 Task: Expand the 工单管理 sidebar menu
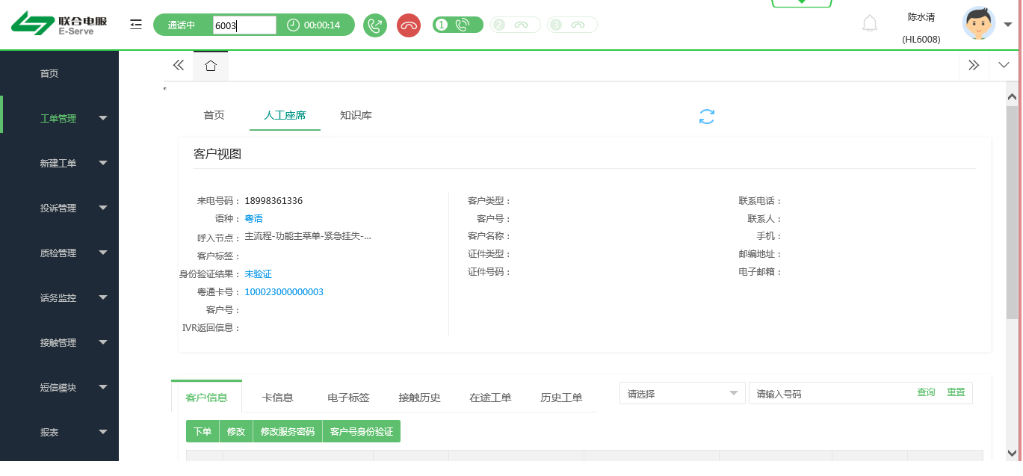click(x=75, y=118)
